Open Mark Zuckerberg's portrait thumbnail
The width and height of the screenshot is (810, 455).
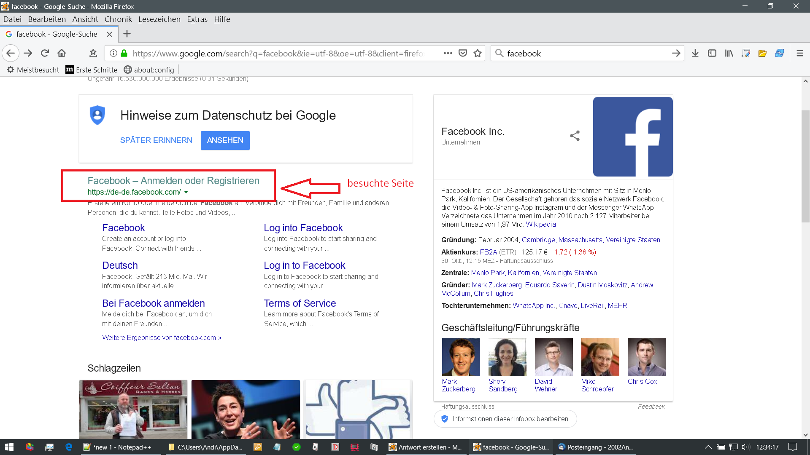point(461,357)
